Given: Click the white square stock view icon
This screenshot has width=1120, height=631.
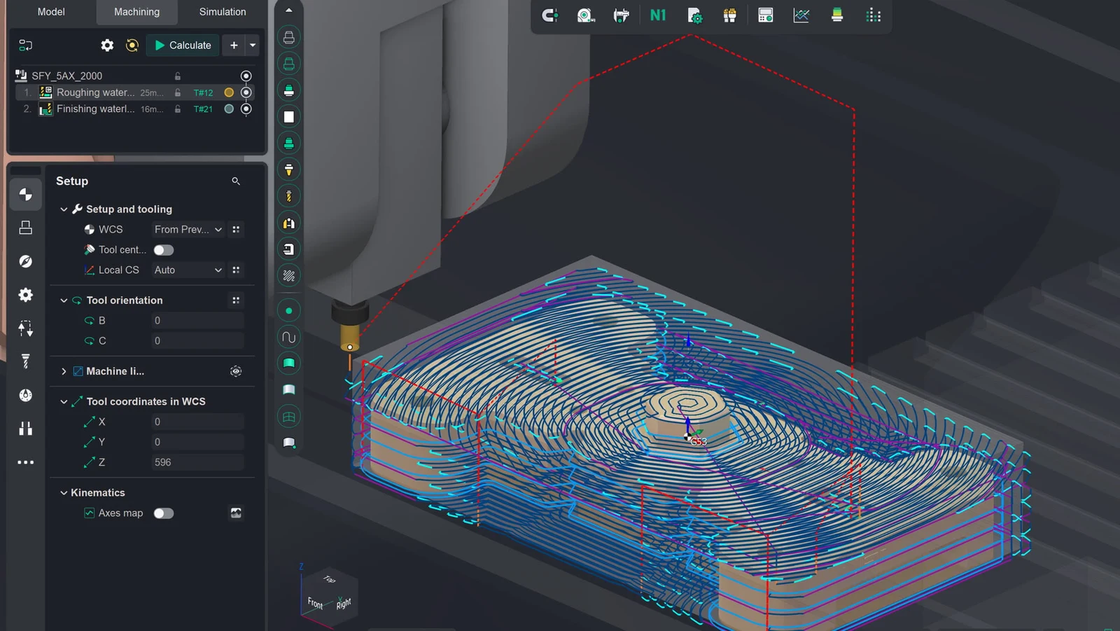Looking at the screenshot, I should pyautogui.click(x=288, y=117).
